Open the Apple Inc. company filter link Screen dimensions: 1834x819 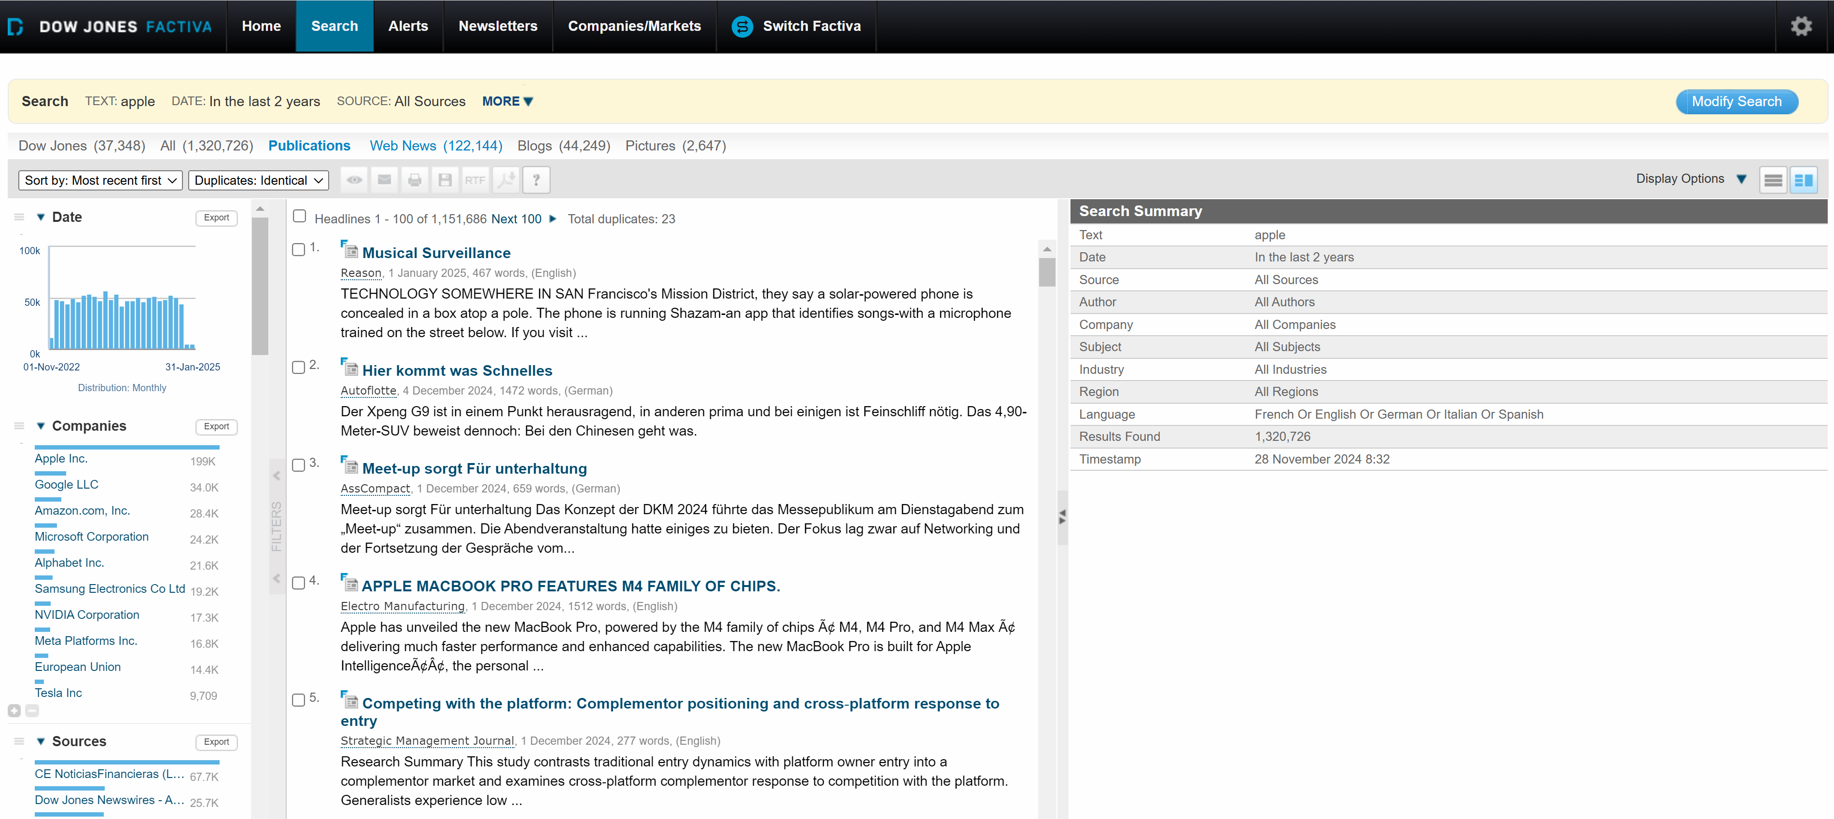coord(61,459)
